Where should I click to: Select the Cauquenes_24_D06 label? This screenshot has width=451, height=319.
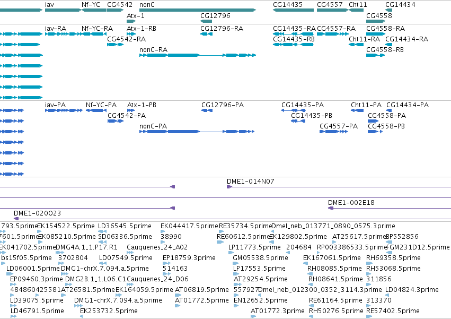(157, 279)
